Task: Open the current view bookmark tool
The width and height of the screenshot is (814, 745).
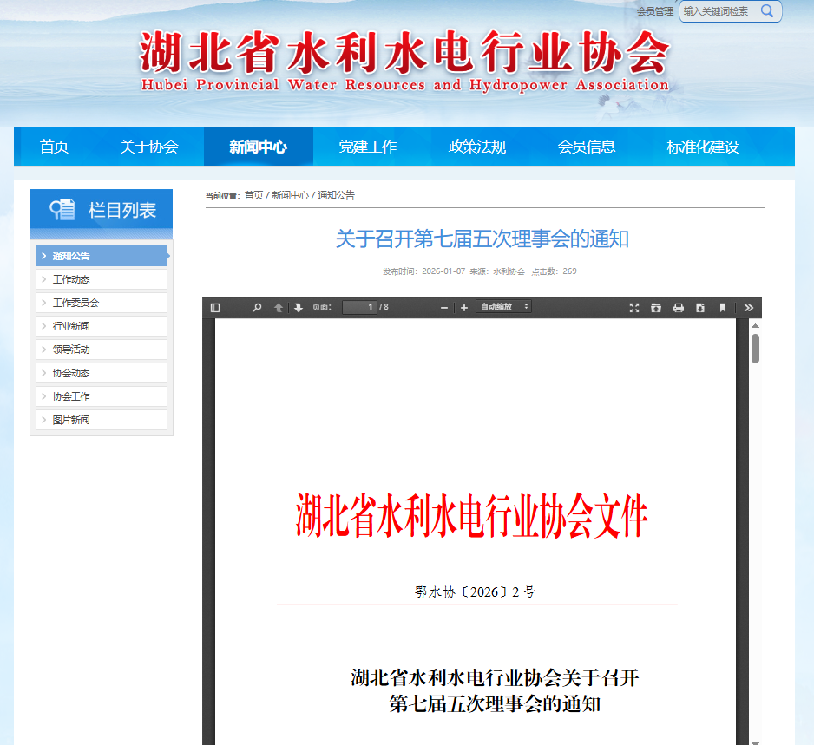Action: coord(721,307)
